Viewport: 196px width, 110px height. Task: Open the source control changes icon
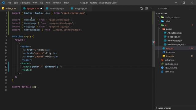click(141, 8)
